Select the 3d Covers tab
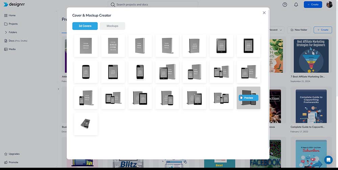This screenshot has width=338, height=170. point(85,26)
